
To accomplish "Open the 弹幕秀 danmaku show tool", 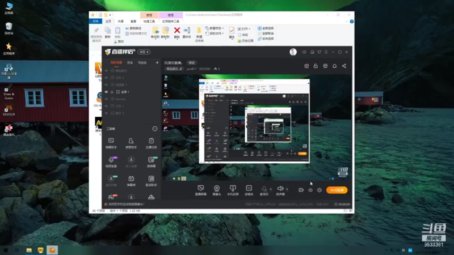I will (x=131, y=181).
